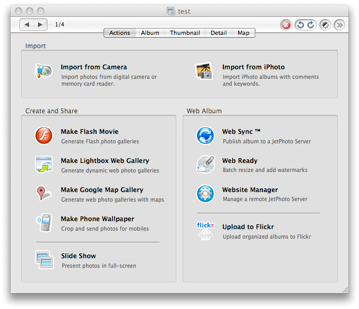Viewport: 359px width, 309px height.
Task: Go to the previous photo
Action: click(x=27, y=24)
